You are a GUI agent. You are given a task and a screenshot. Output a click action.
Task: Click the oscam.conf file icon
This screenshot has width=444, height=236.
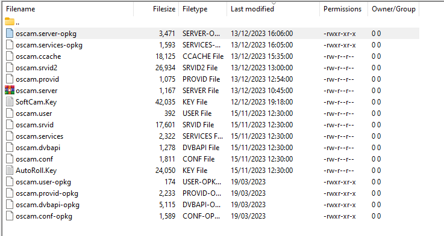(10, 159)
